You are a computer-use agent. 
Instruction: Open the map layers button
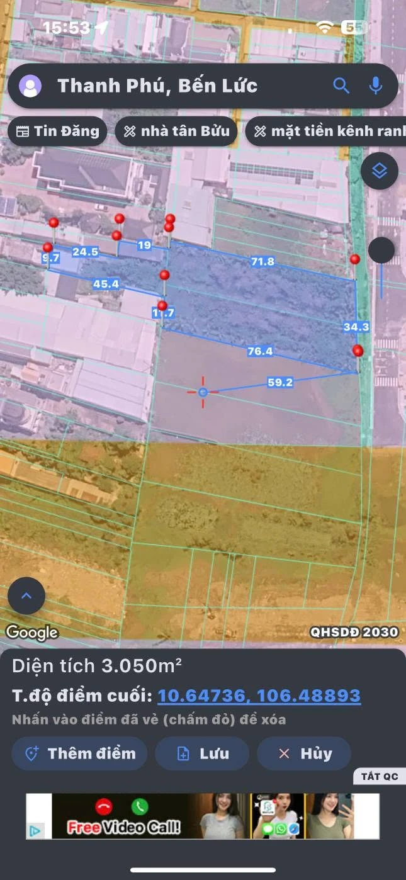click(x=380, y=171)
